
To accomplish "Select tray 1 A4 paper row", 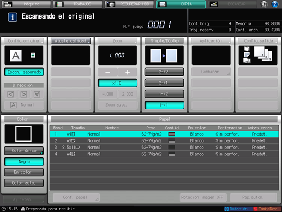I will pos(164,134).
